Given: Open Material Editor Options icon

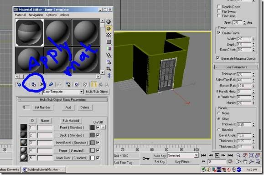Looking at the screenshot, I should 109,62.
